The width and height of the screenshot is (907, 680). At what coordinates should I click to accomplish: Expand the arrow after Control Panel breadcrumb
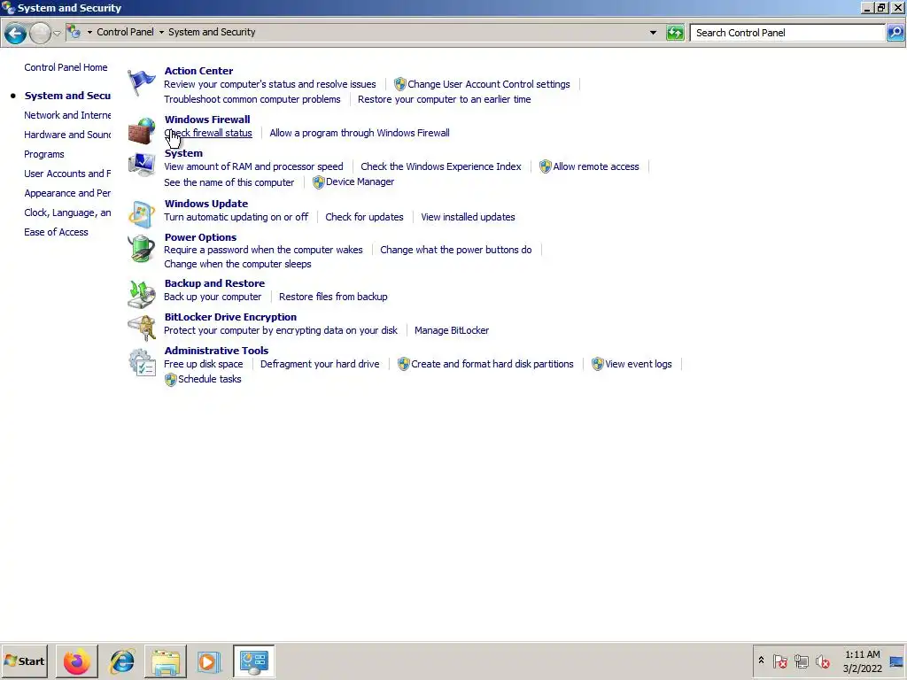tap(161, 33)
